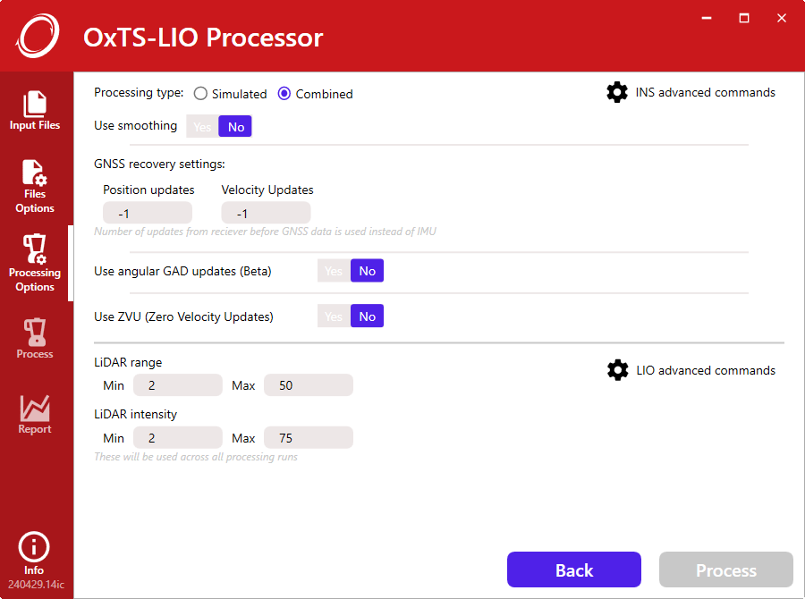This screenshot has width=805, height=599.
Task: Click the Input Files tab label
Action: pyautogui.click(x=35, y=125)
